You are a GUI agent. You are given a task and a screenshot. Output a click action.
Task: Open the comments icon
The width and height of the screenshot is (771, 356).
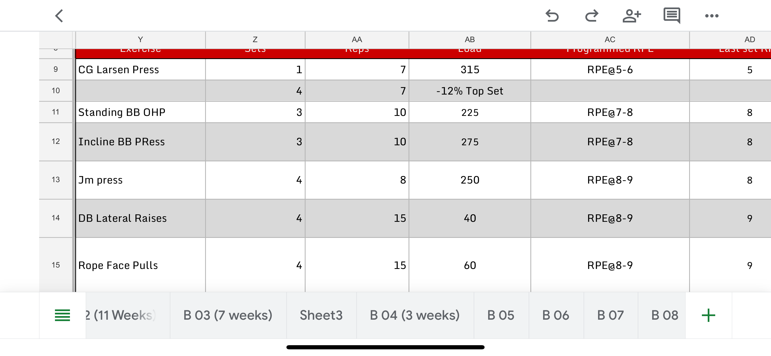pyautogui.click(x=672, y=16)
